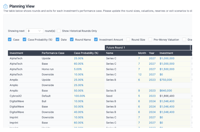Edit DigitalWave Bull year 2024

tap(152, 101)
